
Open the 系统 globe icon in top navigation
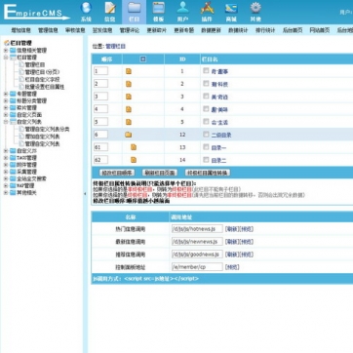(x=86, y=8)
